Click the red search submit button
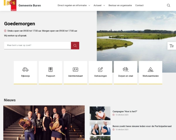This screenshot has width=176, height=140. [75, 45]
